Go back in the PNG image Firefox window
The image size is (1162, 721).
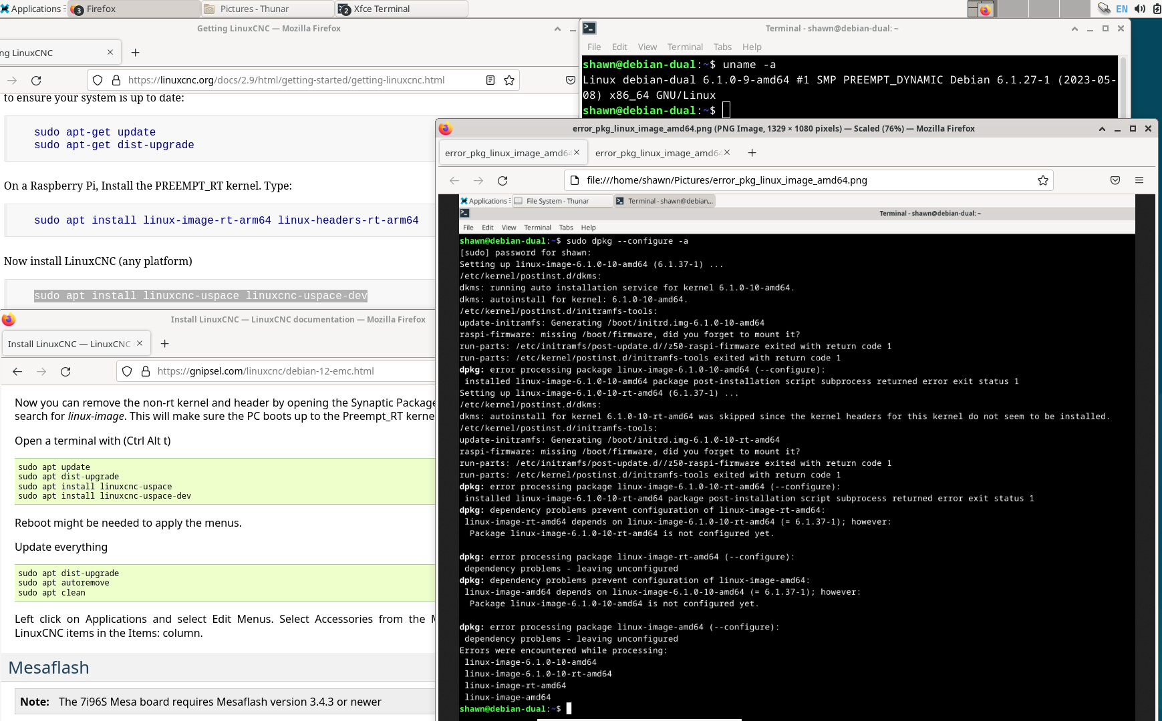[x=454, y=180]
